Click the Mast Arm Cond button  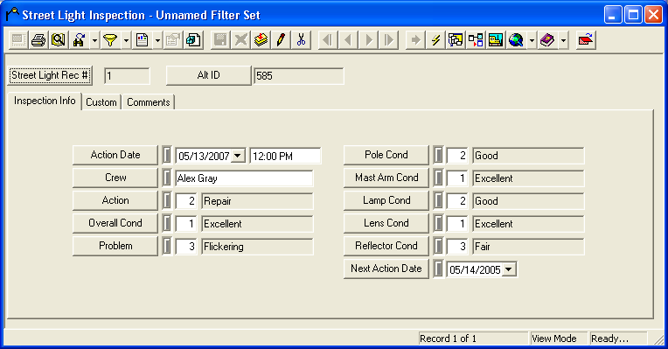[386, 178]
